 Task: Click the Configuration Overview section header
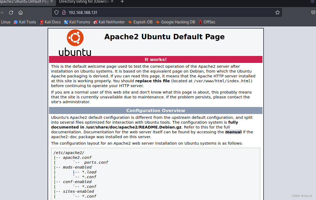click(x=156, y=110)
